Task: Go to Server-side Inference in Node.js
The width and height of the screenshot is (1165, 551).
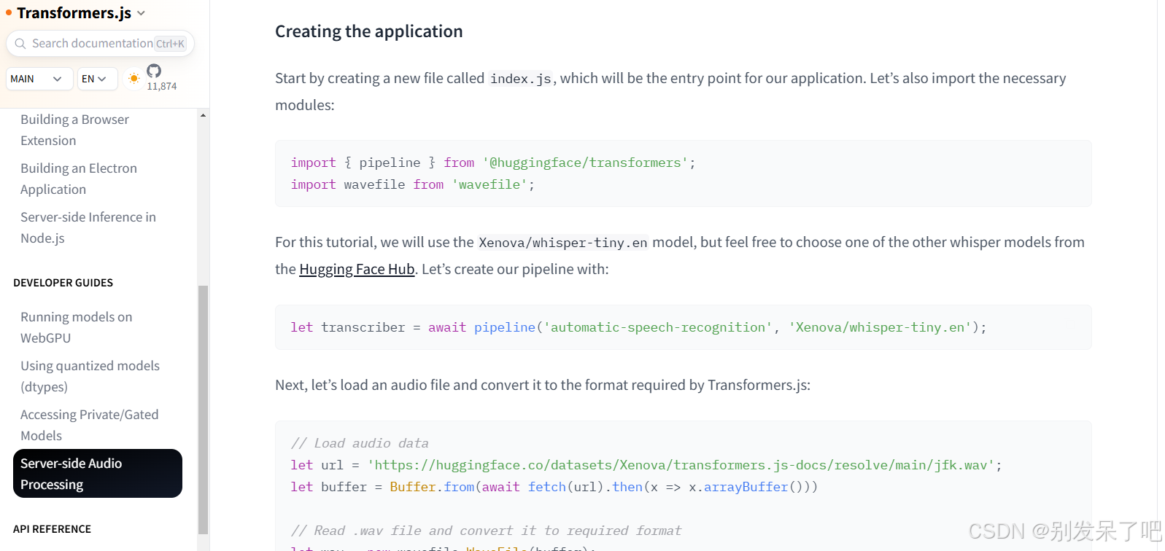Action: pos(88,227)
